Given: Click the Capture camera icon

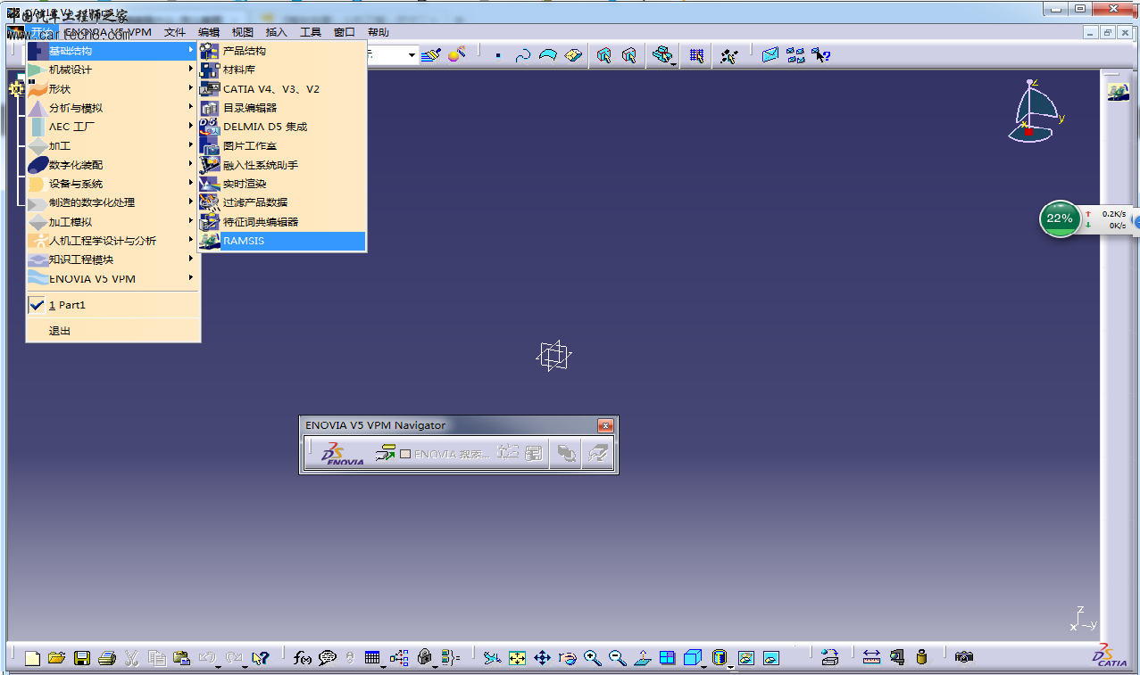Looking at the screenshot, I should (964, 658).
